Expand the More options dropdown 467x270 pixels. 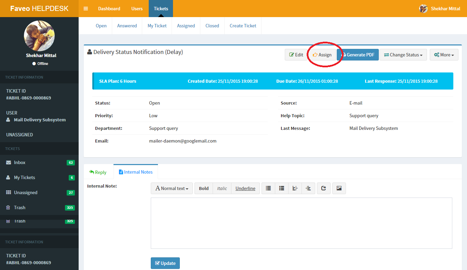click(x=444, y=55)
